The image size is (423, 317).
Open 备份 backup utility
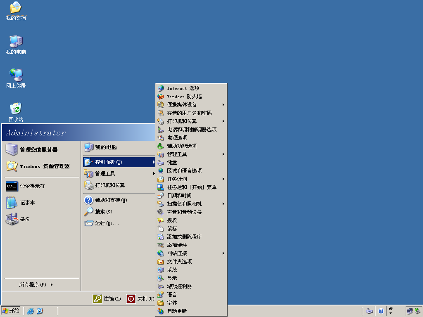pos(42,219)
